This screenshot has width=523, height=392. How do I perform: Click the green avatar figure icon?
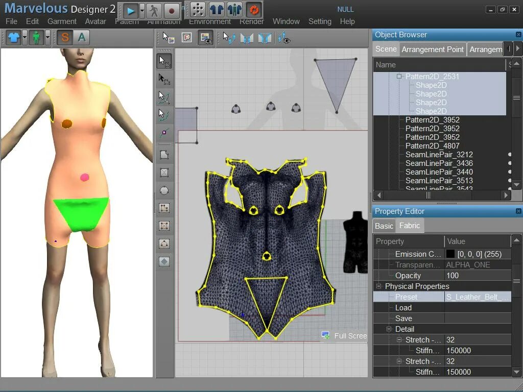(36, 37)
